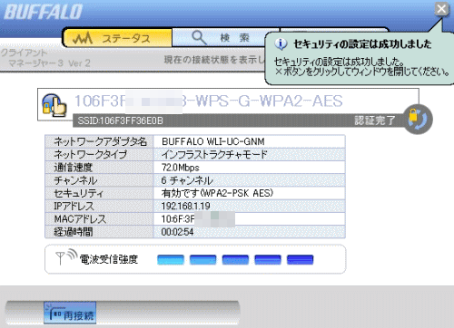Screen dimensions: 454x328
Task: Click the 電波受信強度 label
Action: point(109,259)
